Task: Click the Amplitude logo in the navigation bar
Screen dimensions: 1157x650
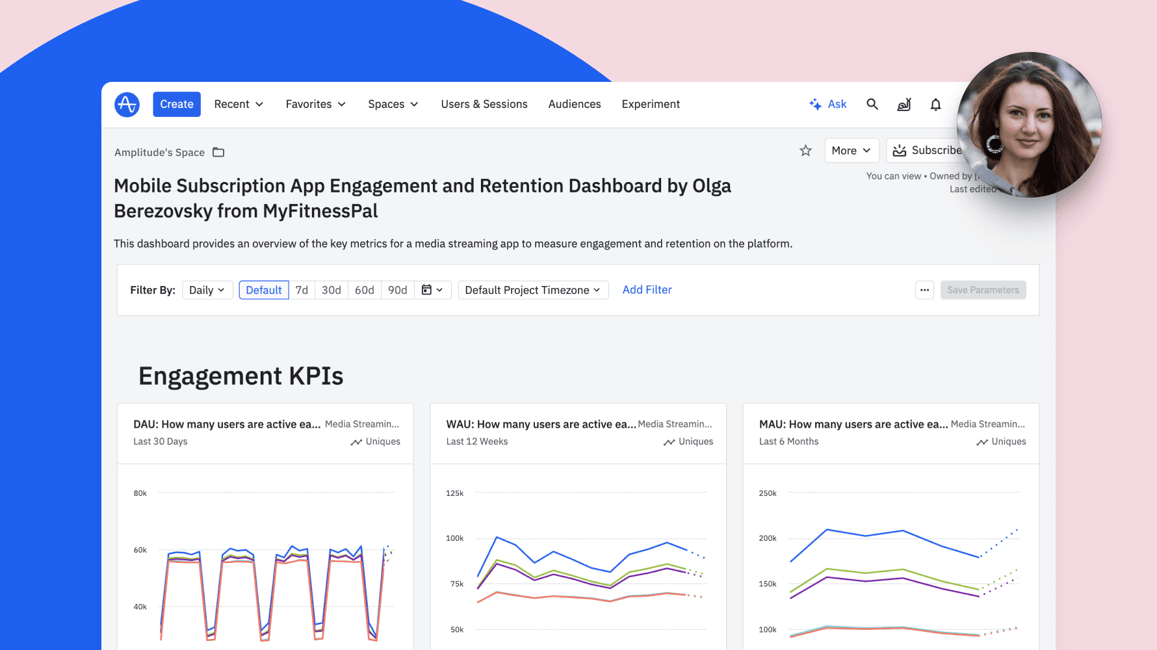Action: pos(127,104)
